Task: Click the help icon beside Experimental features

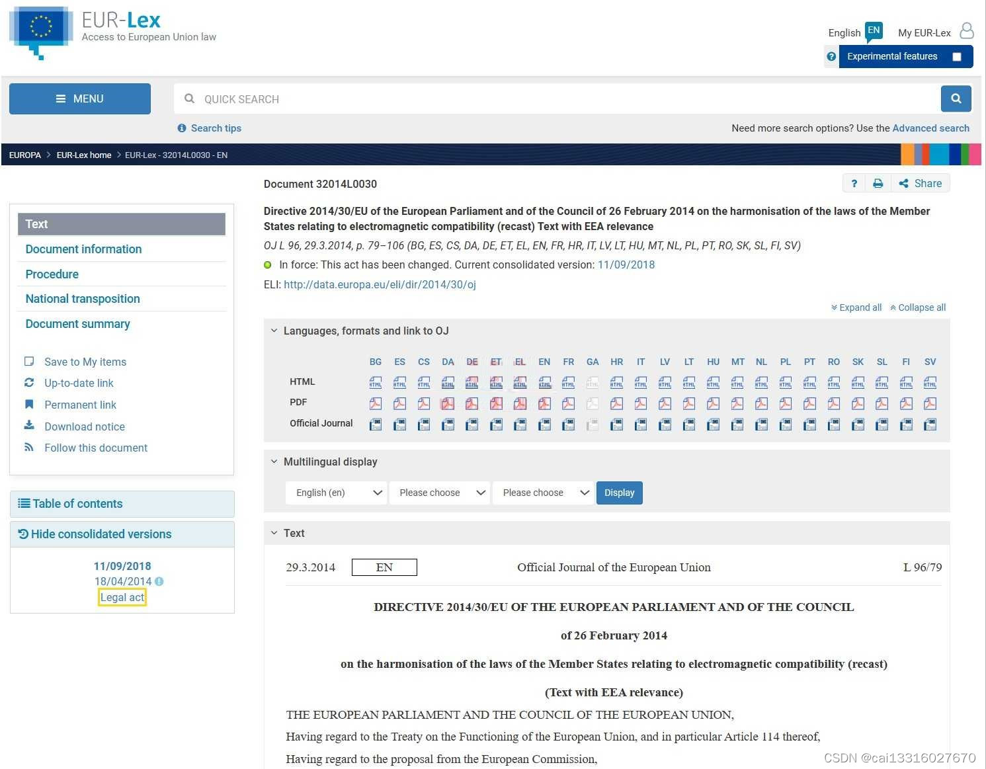Action: tap(831, 57)
